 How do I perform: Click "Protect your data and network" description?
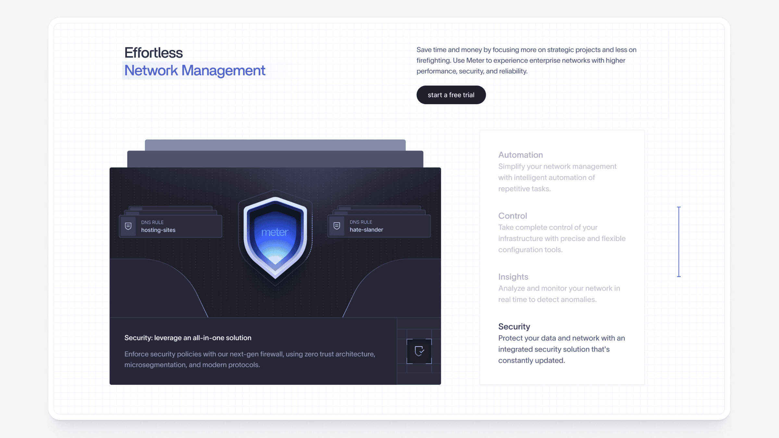click(x=562, y=349)
